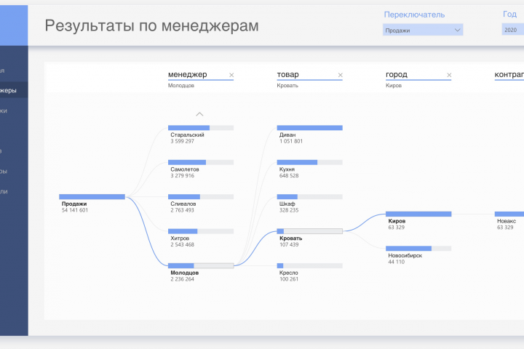Select the Сливалов manager bar
Image resolution: width=524 pixels, height=349 pixels.
click(x=201, y=197)
